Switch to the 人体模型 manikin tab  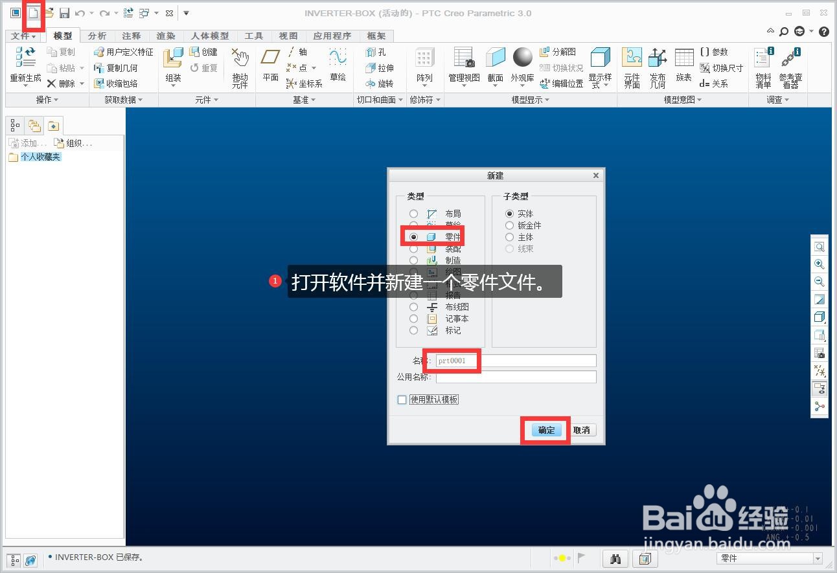[210, 36]
